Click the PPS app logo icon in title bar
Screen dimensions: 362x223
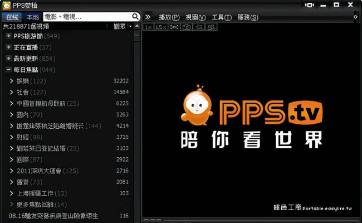pos(7,6)
